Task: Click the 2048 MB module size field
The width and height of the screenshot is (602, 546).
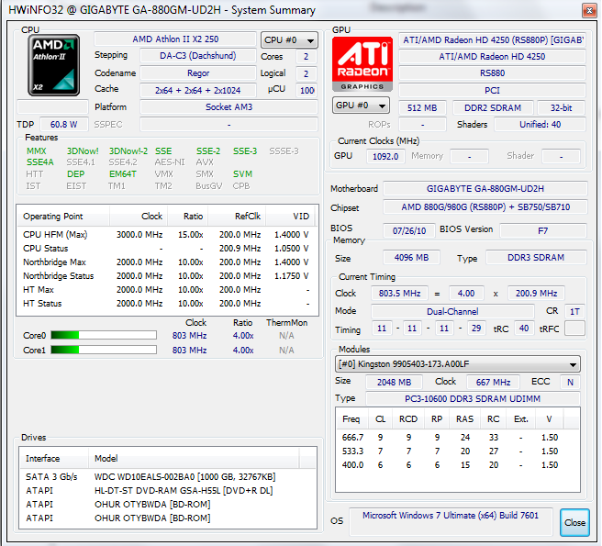Action: tap(394, 382)
